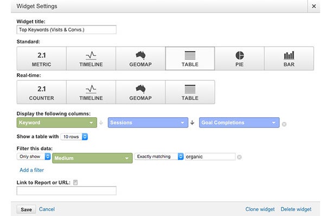This screenshot has height=216, width=331.
Task: Close the Widget Settings dialog
Action: (314, 7)
